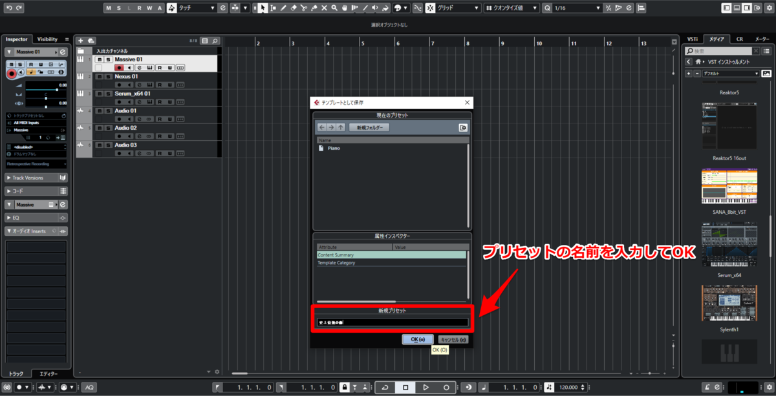This screenshot has width=776, height=396.
Task: Toggle Solo on Audio 03 track
Action: (108, 145)
